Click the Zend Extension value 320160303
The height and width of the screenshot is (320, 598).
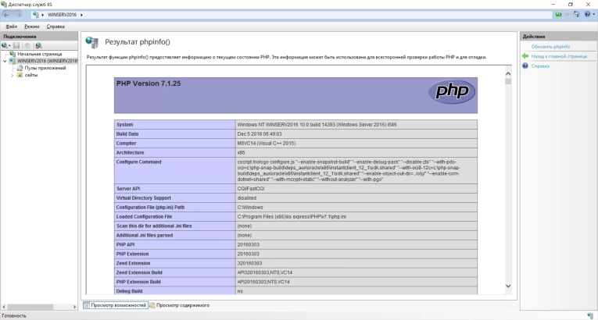[x=249, y=263]
